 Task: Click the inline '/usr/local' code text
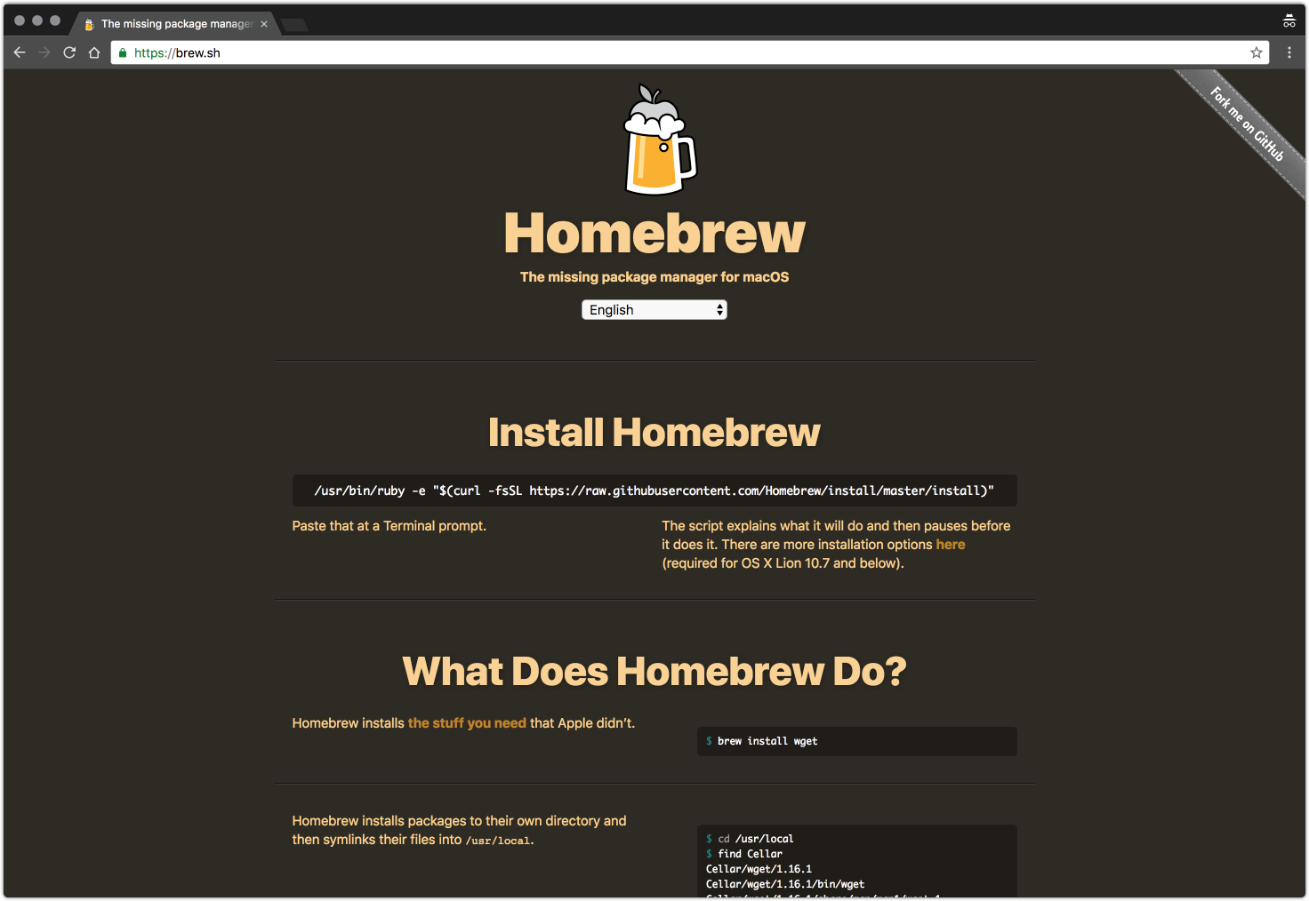click(x=498, y=841)
